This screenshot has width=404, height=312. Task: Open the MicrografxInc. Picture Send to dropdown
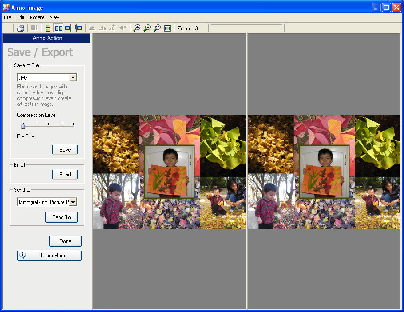(73, 202)
